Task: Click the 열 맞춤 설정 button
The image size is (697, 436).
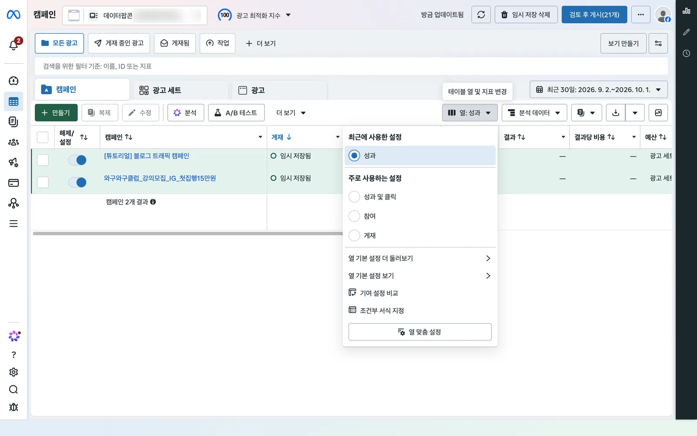Action: (420, 332)
